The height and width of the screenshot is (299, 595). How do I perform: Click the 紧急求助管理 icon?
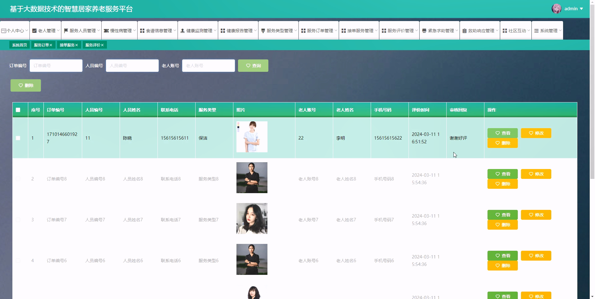click(x=424, y=31)
